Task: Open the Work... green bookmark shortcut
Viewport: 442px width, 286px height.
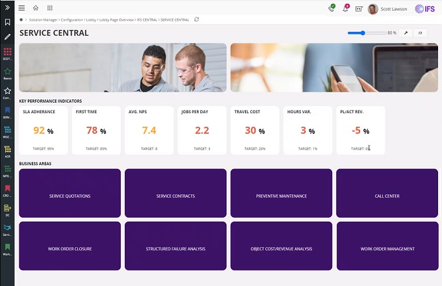Action: [x=7, y=249]
